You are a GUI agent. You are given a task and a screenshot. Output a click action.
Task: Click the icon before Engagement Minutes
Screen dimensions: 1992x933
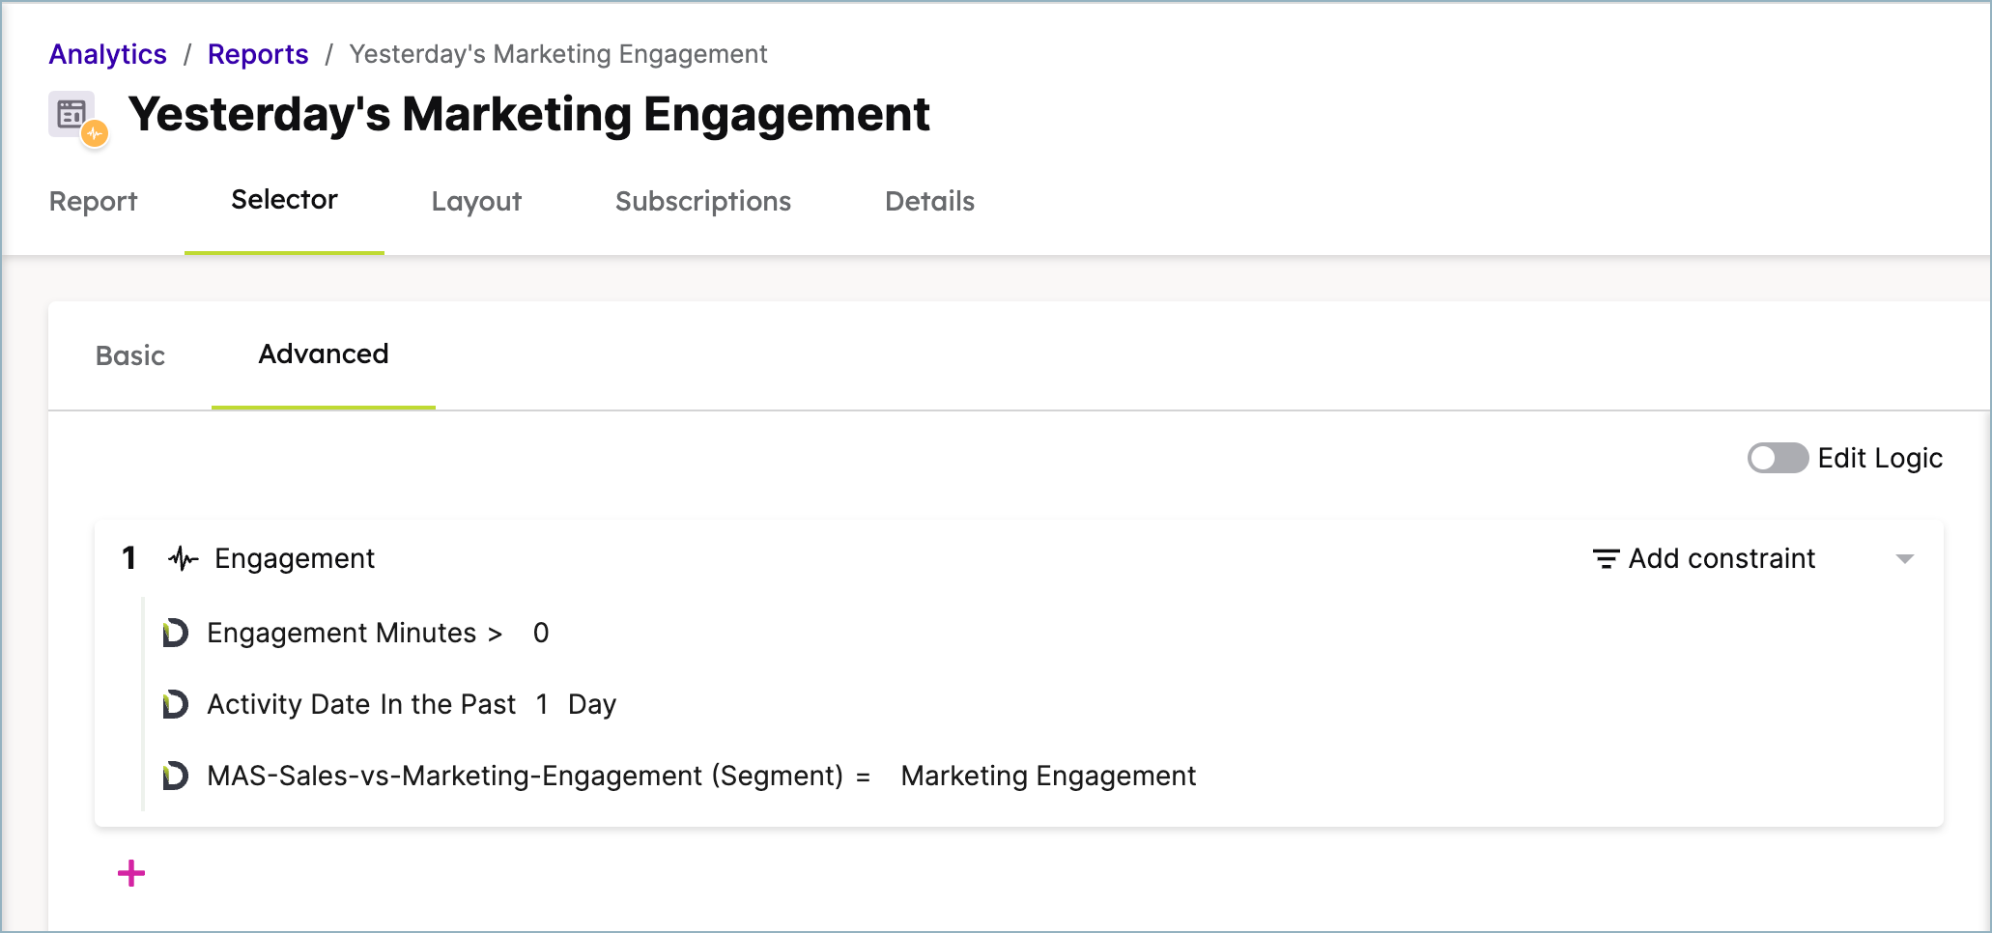(x=175, y=633)
